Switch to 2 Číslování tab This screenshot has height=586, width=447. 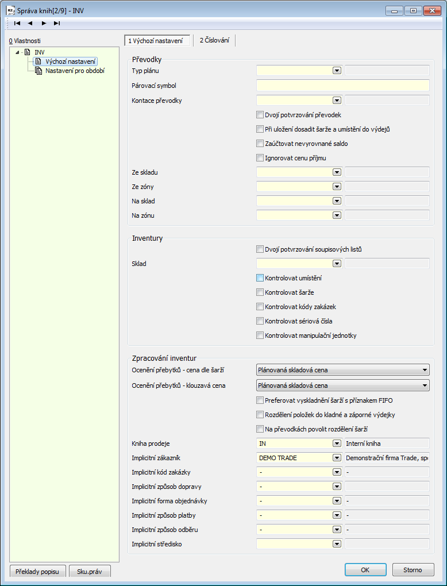tap(214, 40)
